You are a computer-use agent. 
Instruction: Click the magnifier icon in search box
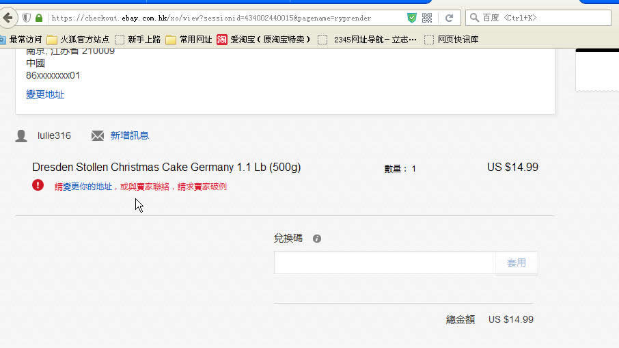click(x=475, y=18)
